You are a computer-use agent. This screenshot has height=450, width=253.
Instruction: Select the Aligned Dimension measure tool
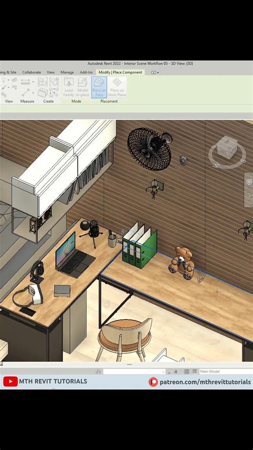pos(26,82)
